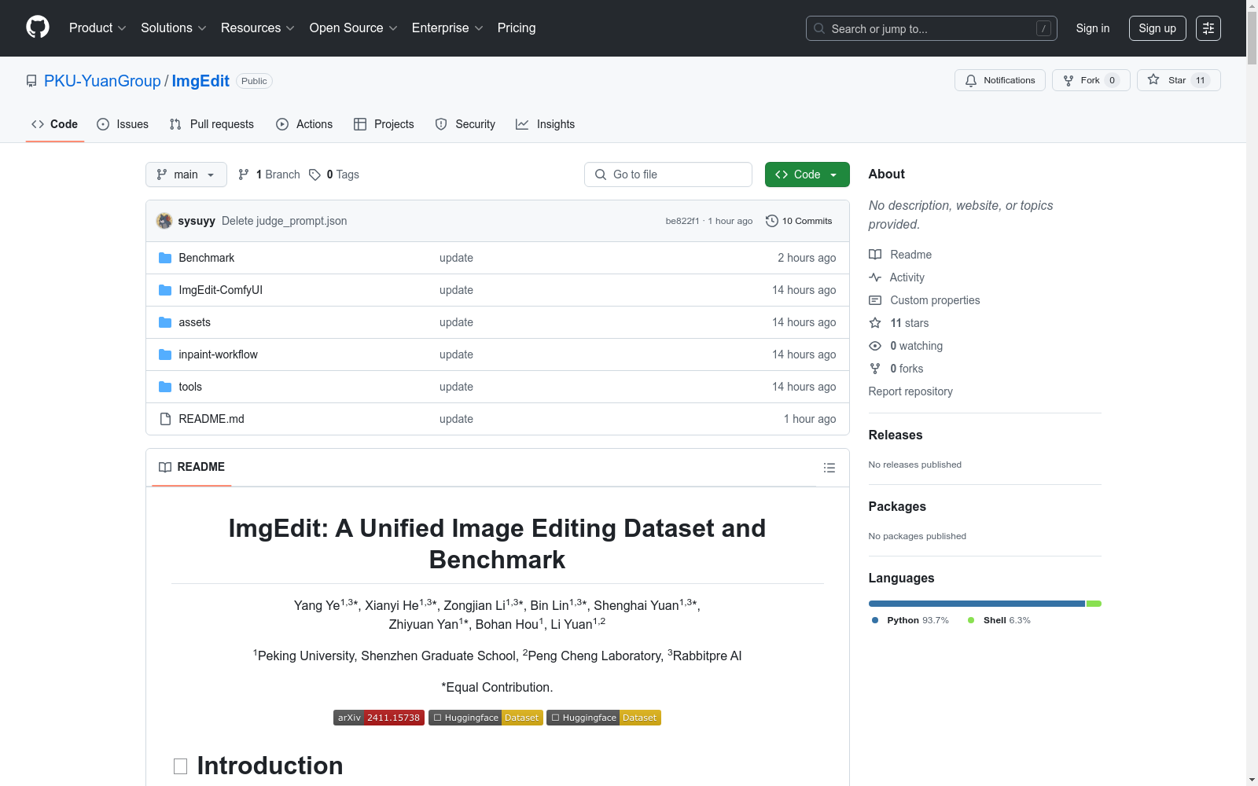Click the Delete judge_prompt.json commit message

pos(285,221)
